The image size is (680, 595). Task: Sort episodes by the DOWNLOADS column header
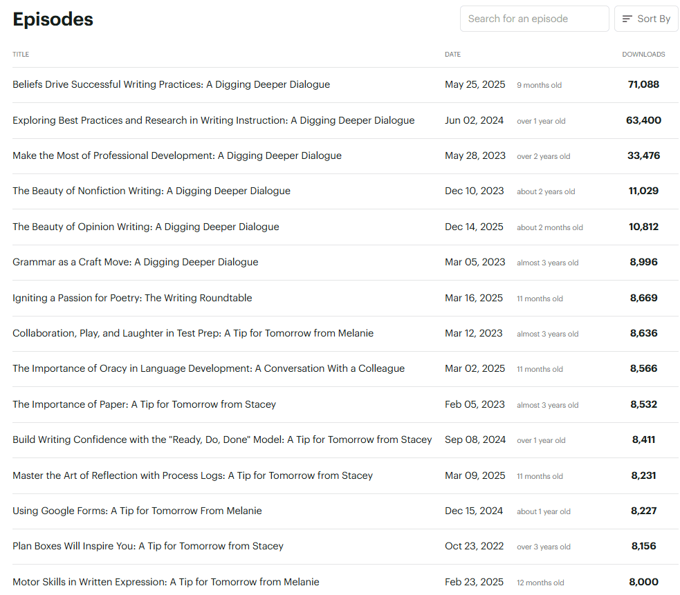(x=643, y=54)
